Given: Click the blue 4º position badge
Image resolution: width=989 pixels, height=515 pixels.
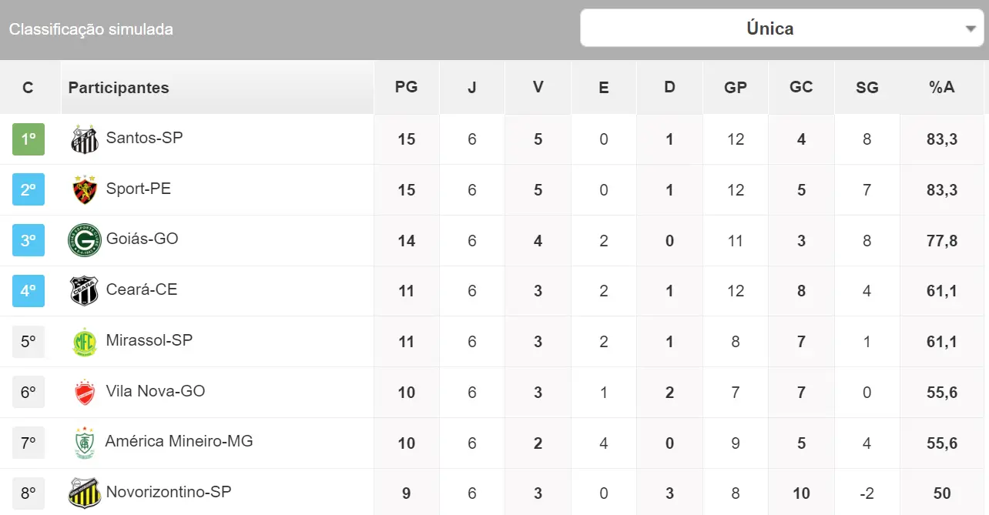Looking at the screenshot, I should click(28, 291).
